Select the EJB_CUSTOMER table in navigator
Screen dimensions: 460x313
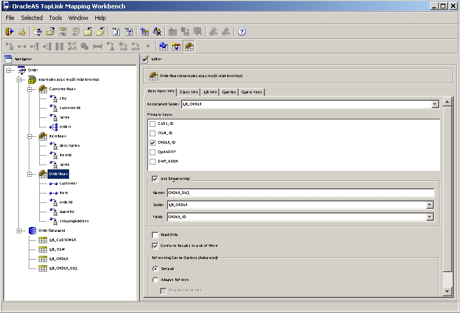[x=63, y=240]
